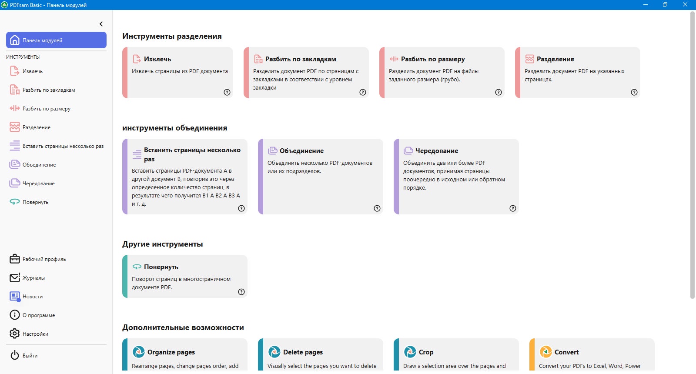Open the Объединение module card
Screen dimensions: 696x374
[x=321, y=177]
